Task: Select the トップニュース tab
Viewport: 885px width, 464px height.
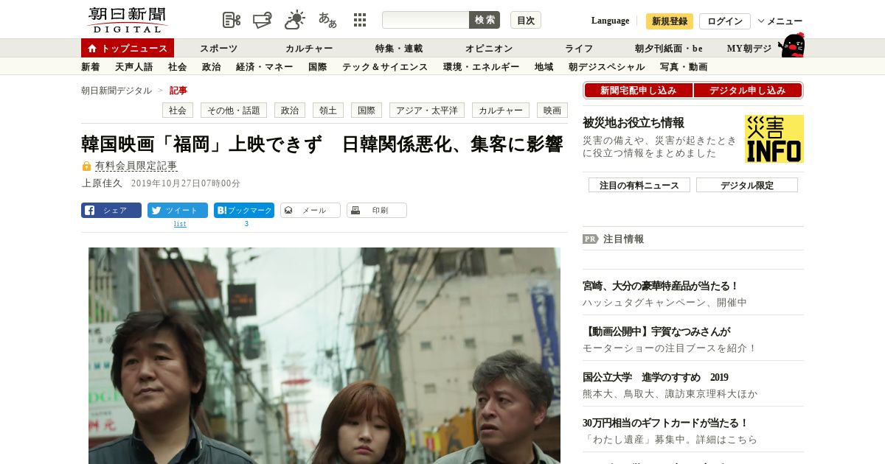Action: [128, 48]
